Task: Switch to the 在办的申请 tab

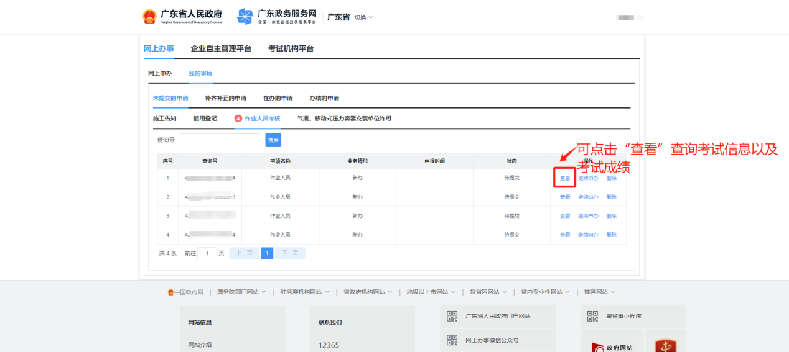Action: coord(278,98)
